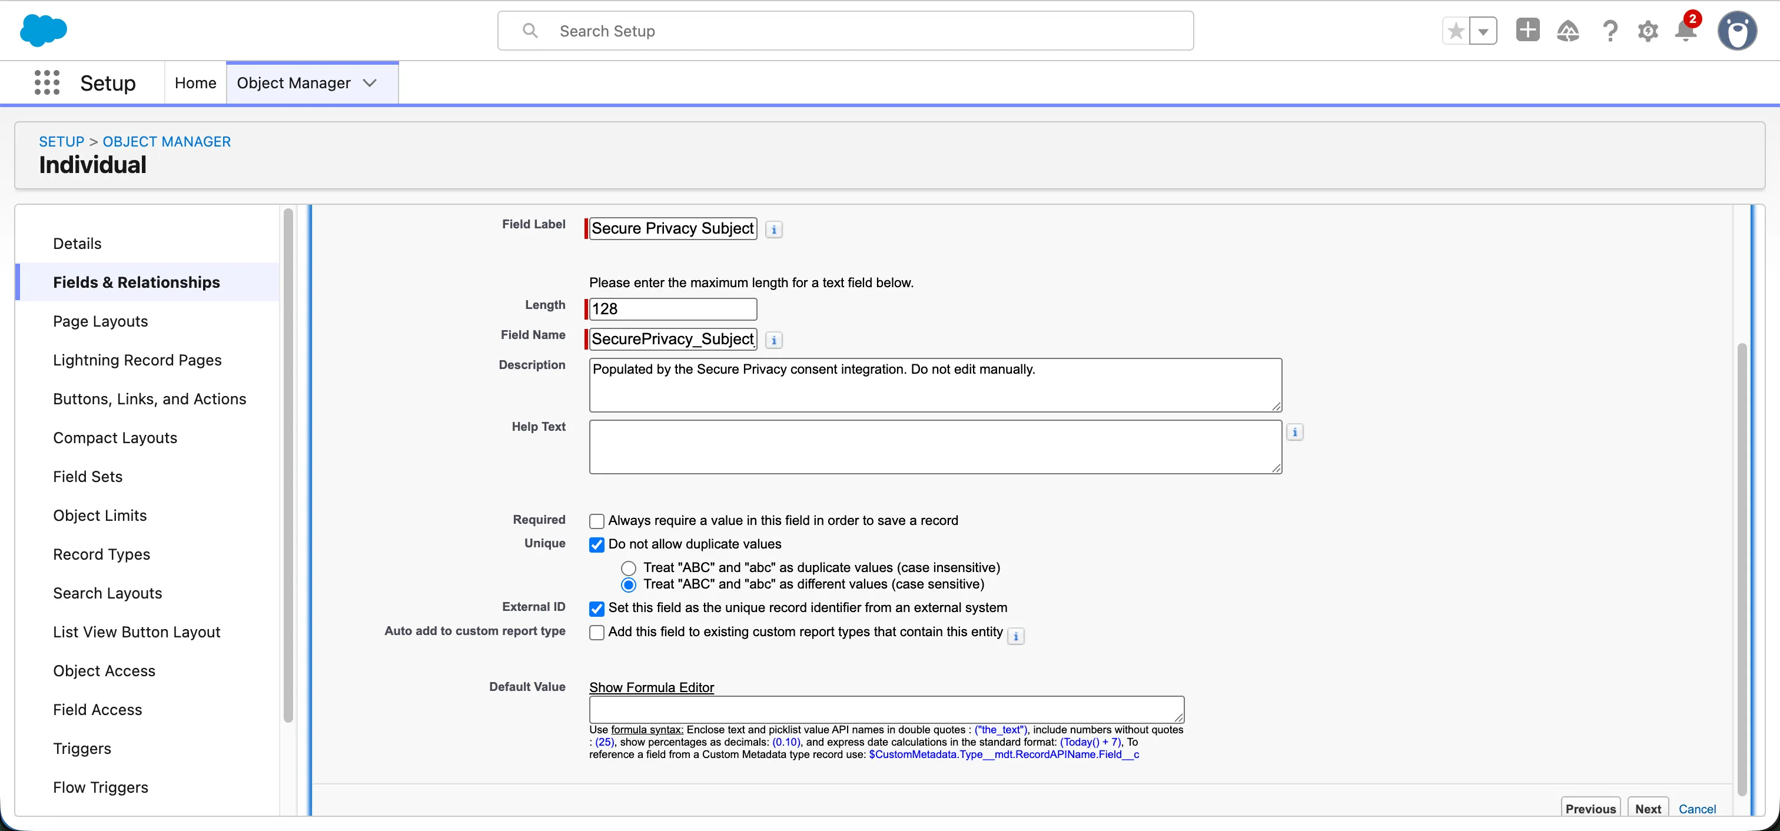
Task: Open Lightning Record Pages in the sidebar
Action: click(138, 360)
